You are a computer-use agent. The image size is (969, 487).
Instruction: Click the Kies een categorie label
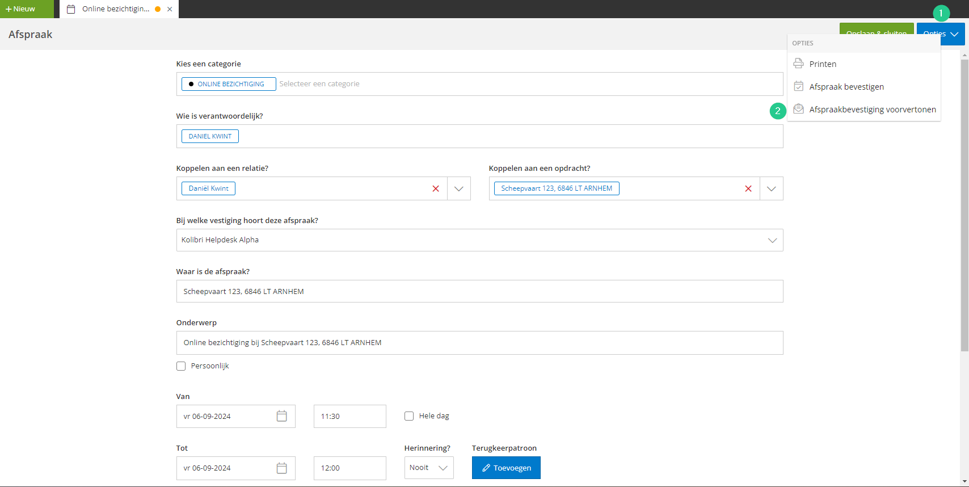click(209, 64)
